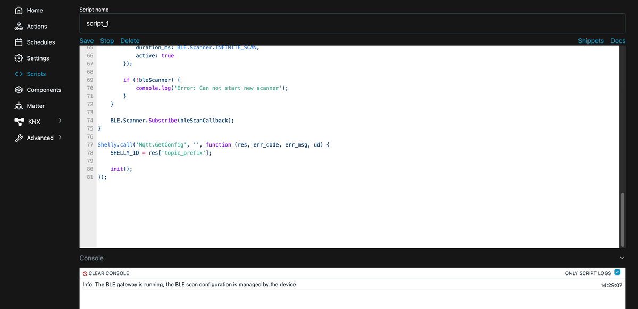Delete the script
The width and height of the screenshot is (638, 309).
click(x=130, y=41)
